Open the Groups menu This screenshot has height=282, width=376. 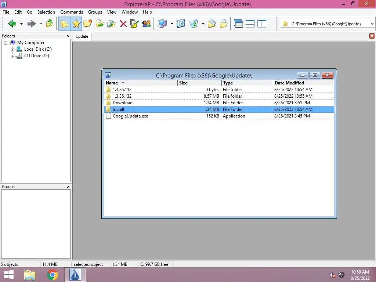point(95,12)
